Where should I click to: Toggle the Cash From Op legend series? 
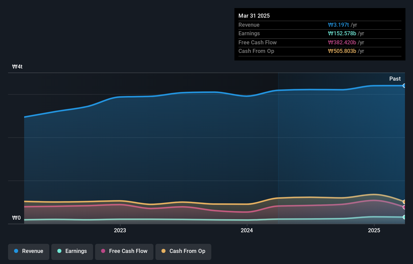tap(183, 252)
